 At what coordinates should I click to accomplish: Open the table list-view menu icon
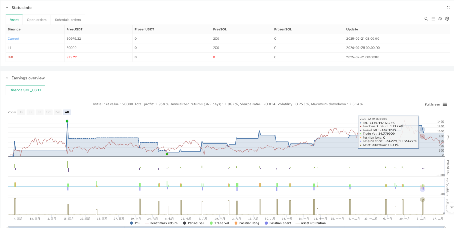click(x=433, y=19)
